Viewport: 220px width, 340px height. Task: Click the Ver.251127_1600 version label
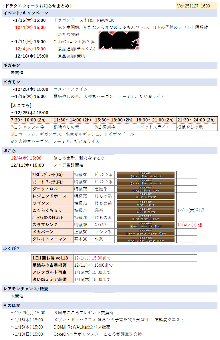pos(193,6)
